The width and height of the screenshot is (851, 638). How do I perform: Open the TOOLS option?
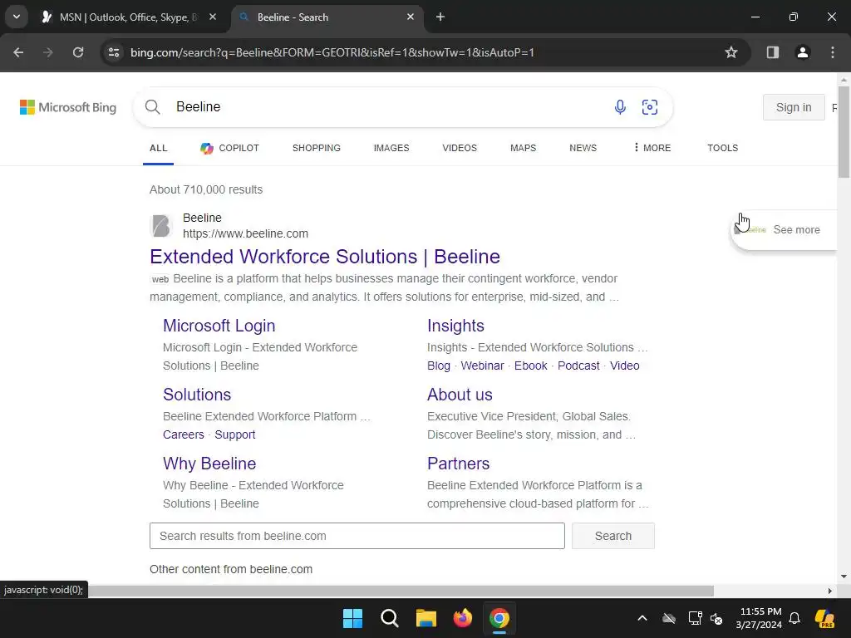click(722, 148)
